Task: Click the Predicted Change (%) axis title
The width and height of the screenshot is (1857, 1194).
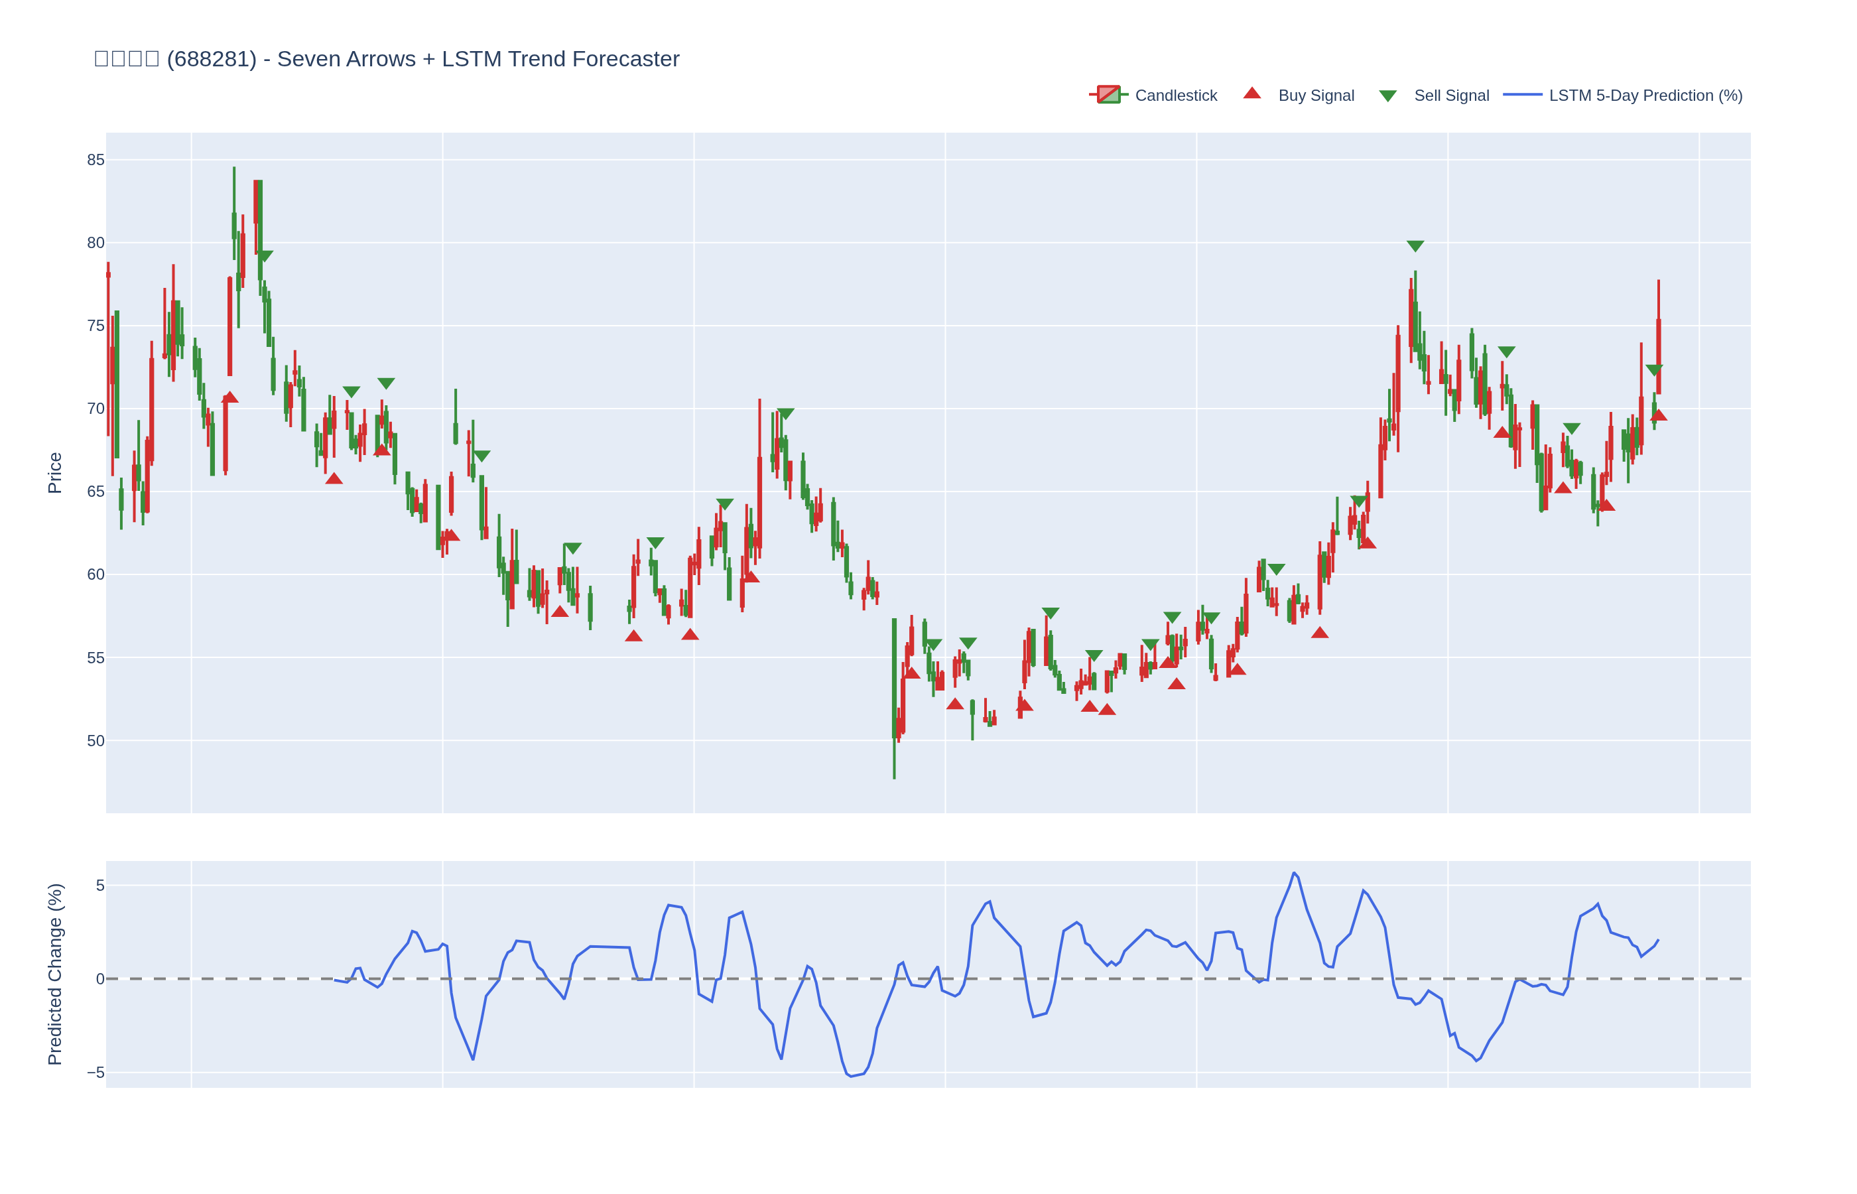Action: pos(54,974)
